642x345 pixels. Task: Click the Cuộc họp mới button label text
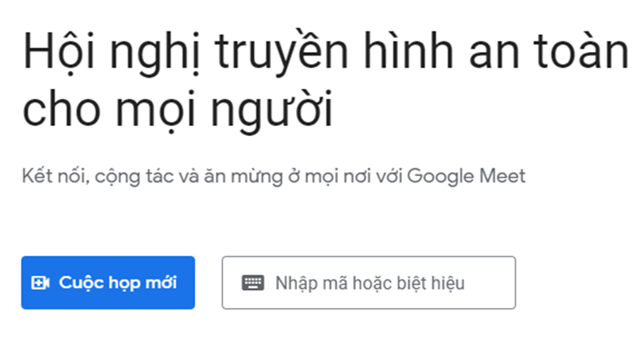pos(118,283)
